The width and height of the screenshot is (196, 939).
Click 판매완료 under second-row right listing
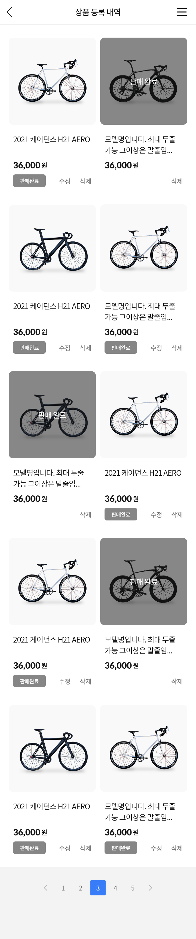121,347
